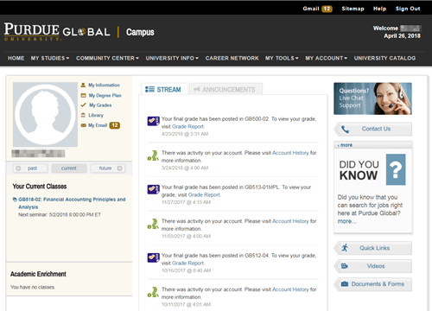Click the Did You Know question mark icon
Viewport: 432px width, 311px height.
point(396,169)
